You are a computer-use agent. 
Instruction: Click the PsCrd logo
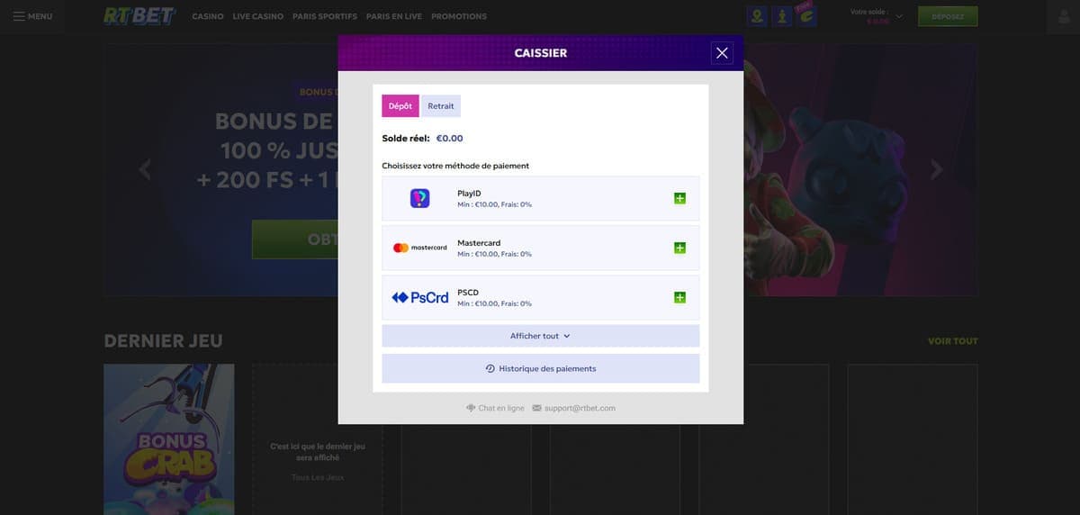419,297
